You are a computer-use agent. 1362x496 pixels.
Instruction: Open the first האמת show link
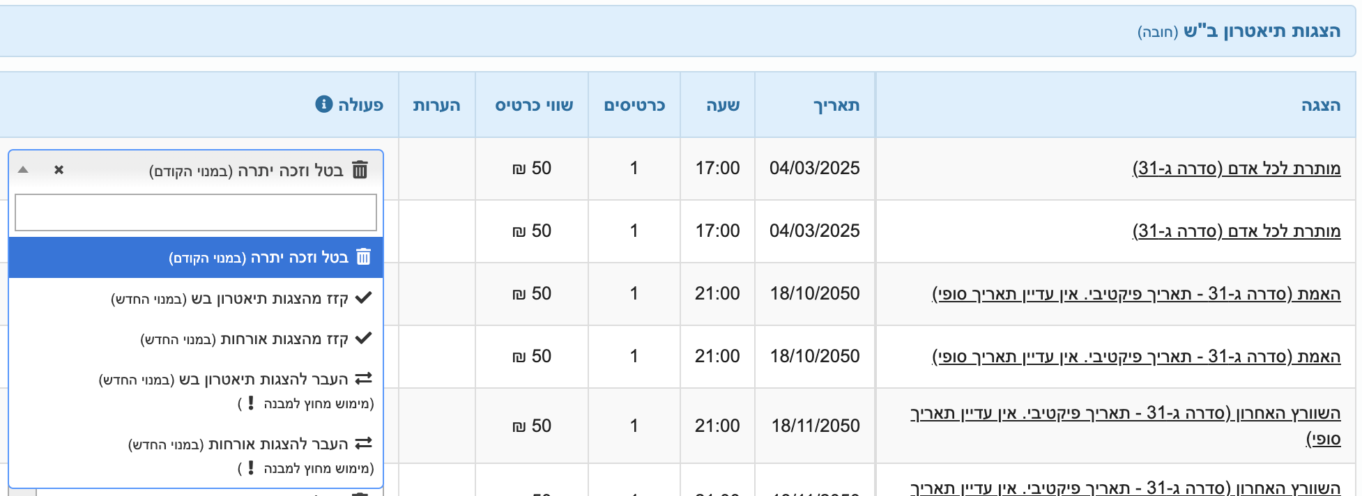tap(1136, 294)
